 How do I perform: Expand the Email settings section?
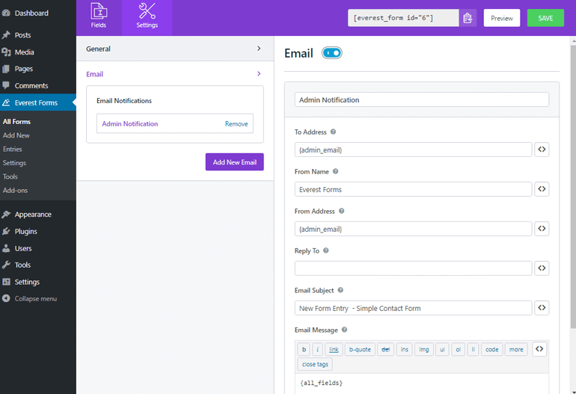(174, 74)
